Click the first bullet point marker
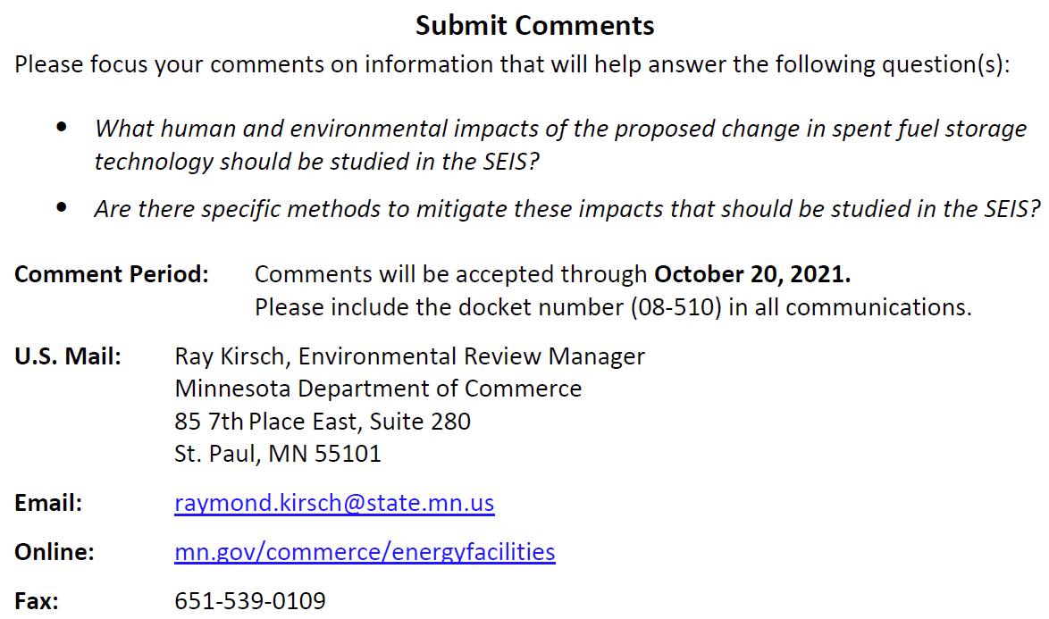 pos(62,128)
